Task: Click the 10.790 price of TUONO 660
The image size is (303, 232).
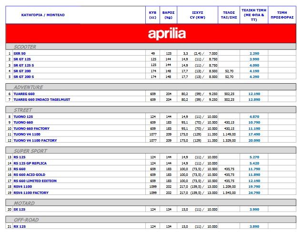Action: pyautogui.click(x=254, y=123)
